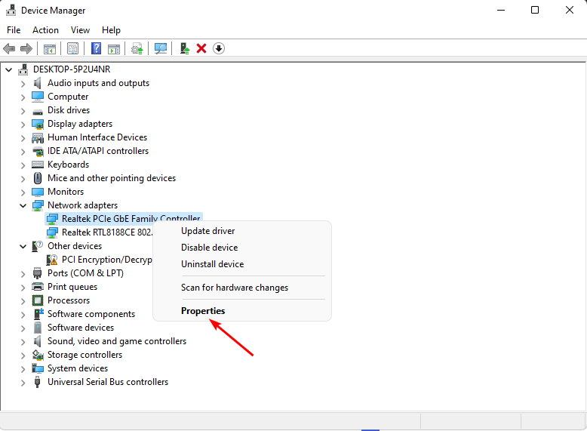Click the Human Interface Devices icon
587x431 pixels.
pos(38,138)
